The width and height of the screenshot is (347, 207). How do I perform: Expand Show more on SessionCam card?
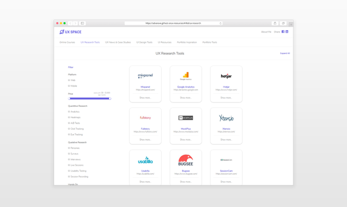(x=226, y=182)
